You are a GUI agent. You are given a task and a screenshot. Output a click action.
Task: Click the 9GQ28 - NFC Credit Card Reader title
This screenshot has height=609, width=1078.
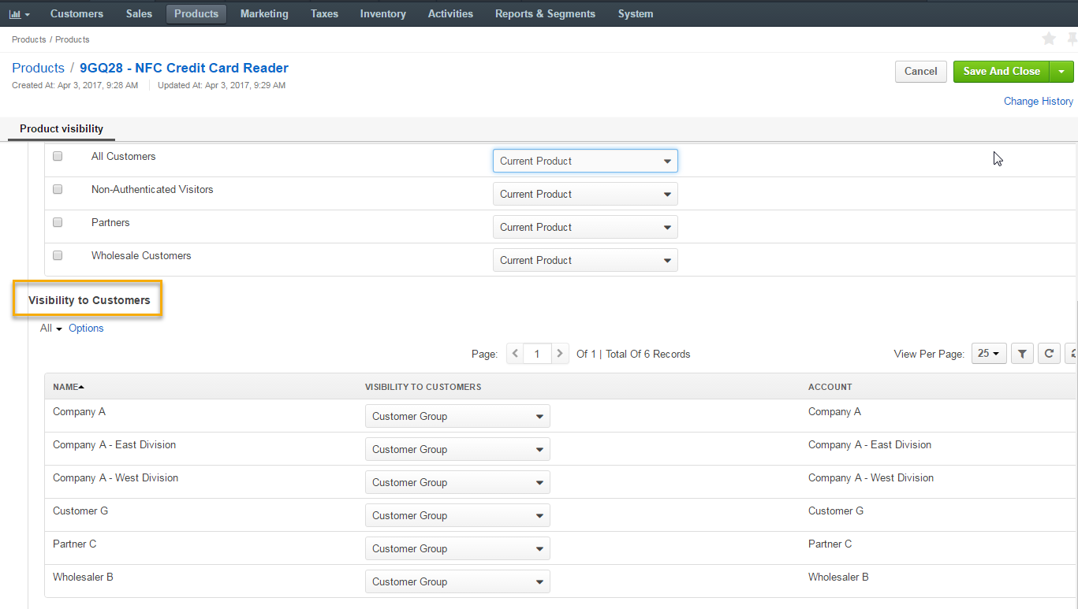tap(184, 68)
